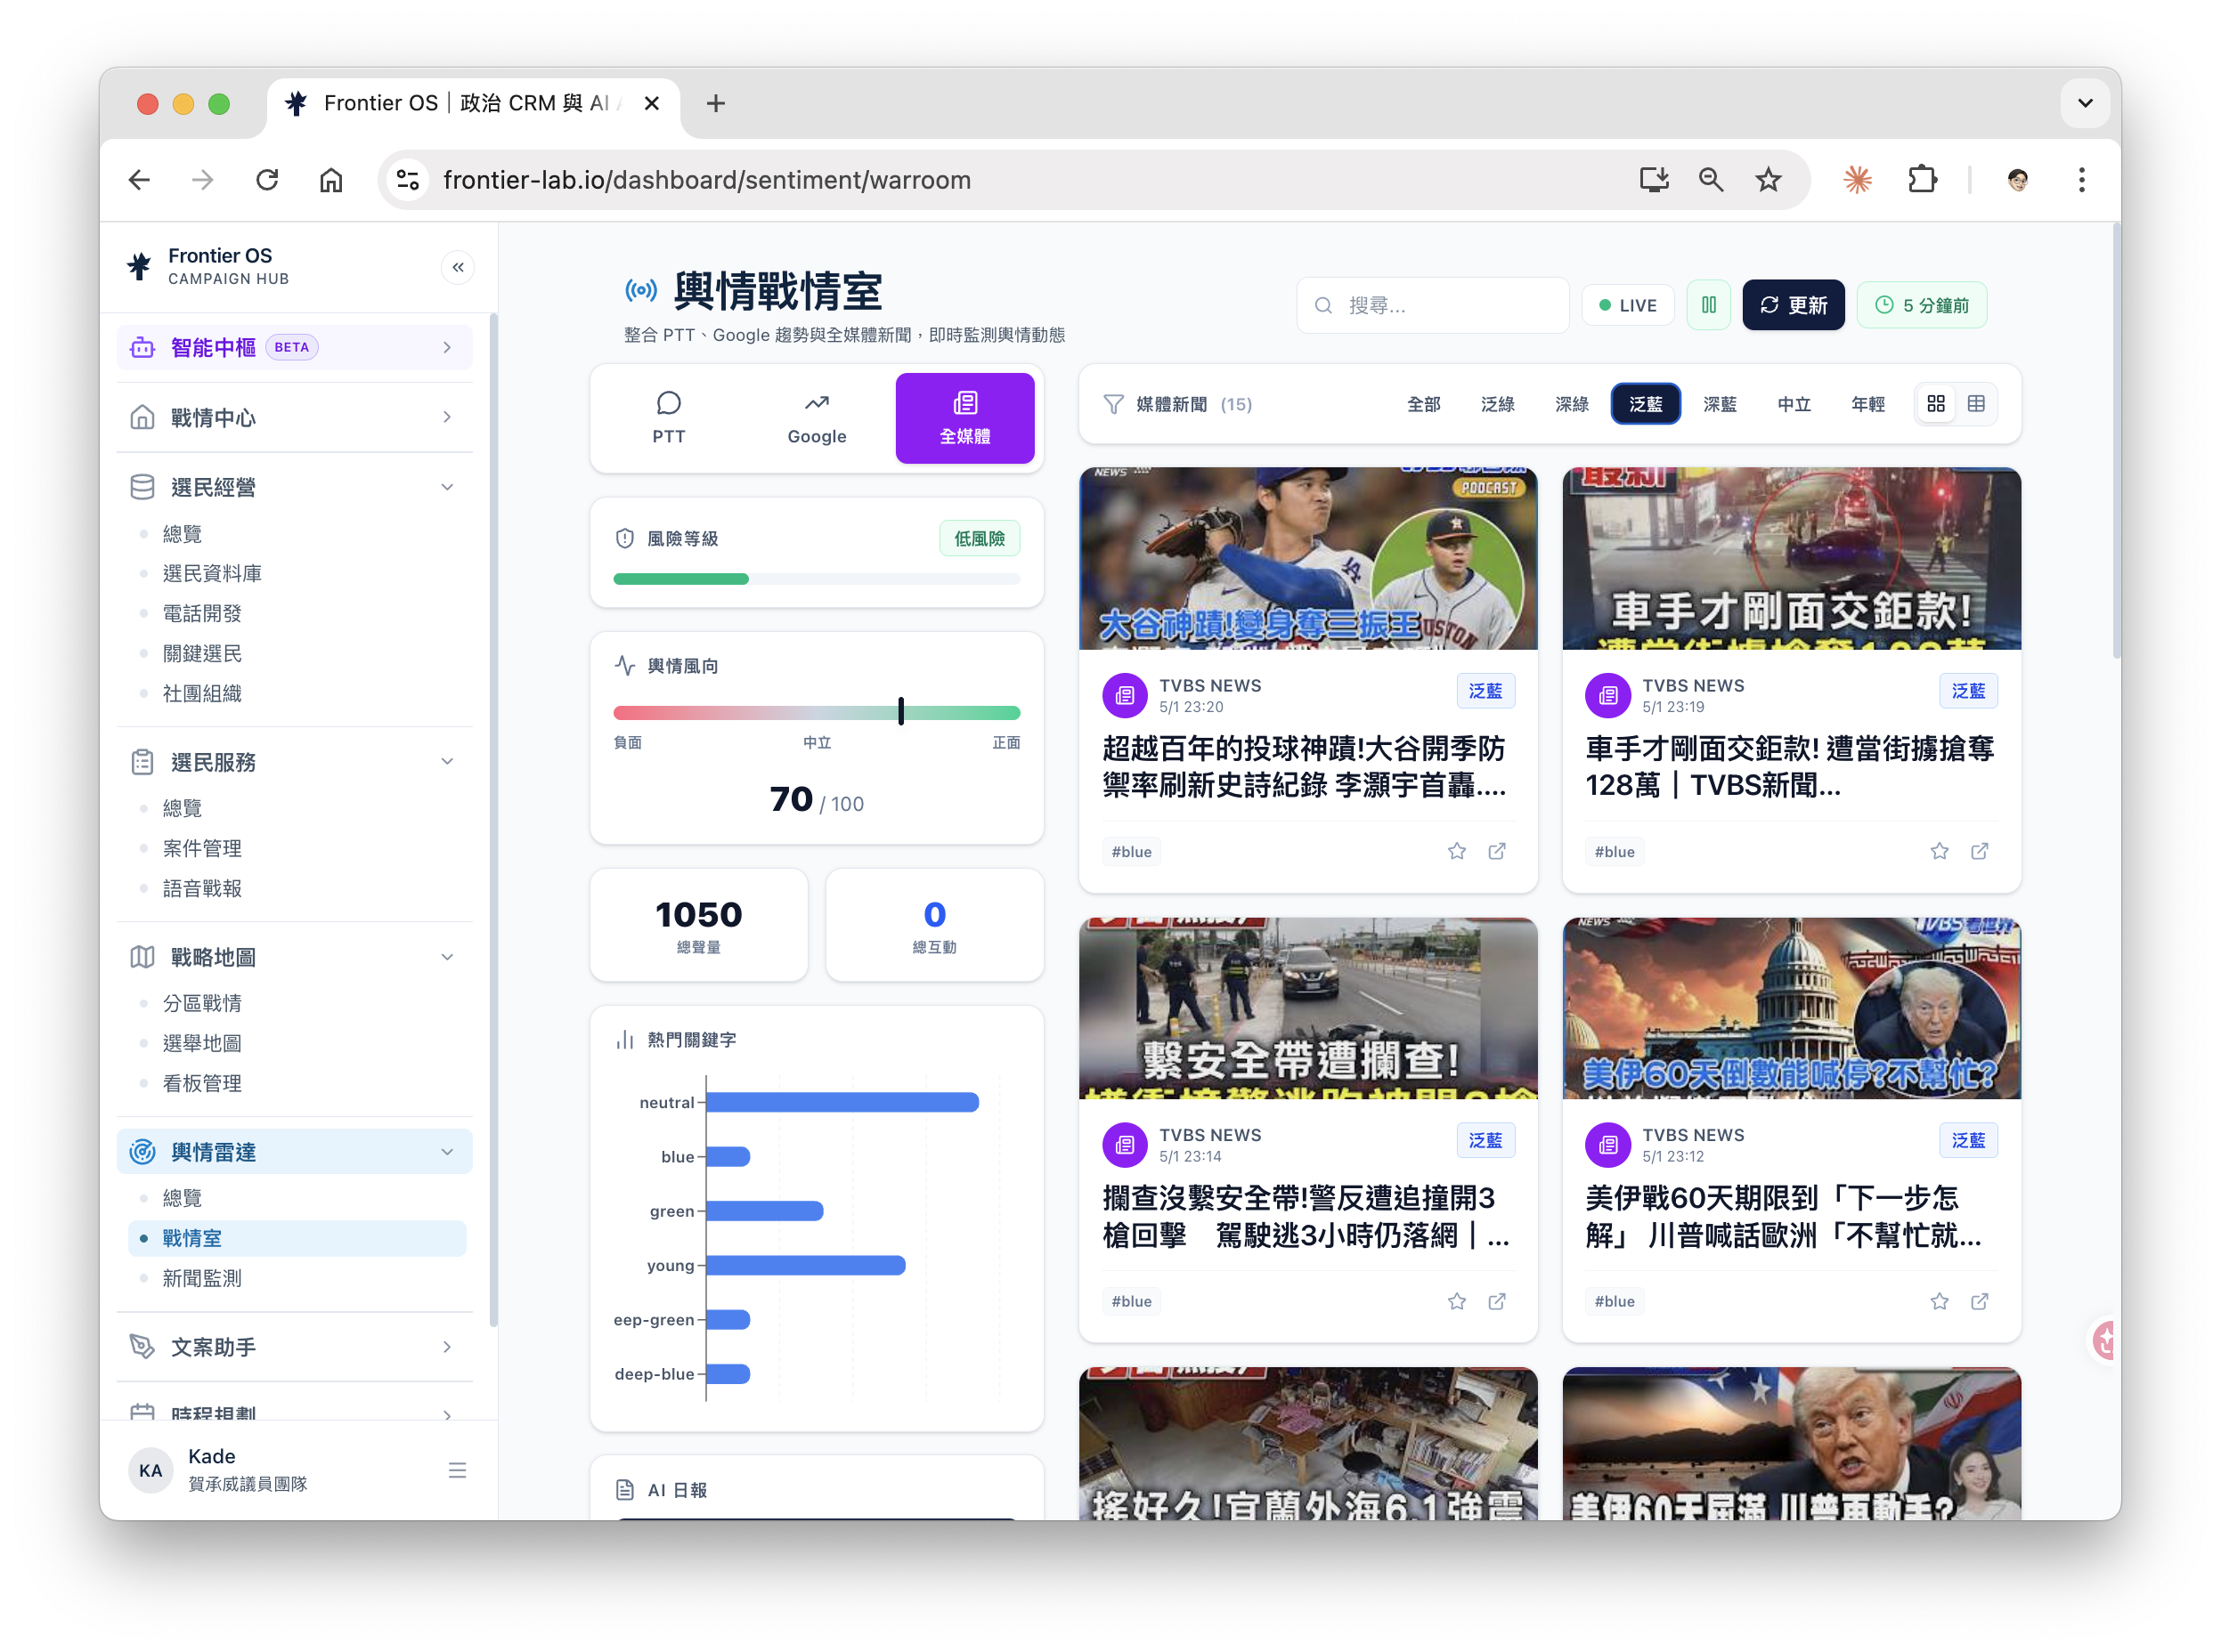Image resolution: width=2221 pixels, height=1652 pixels.
Task: Star the 大谷 pitching news card
Action: [x=1456, y=851]
